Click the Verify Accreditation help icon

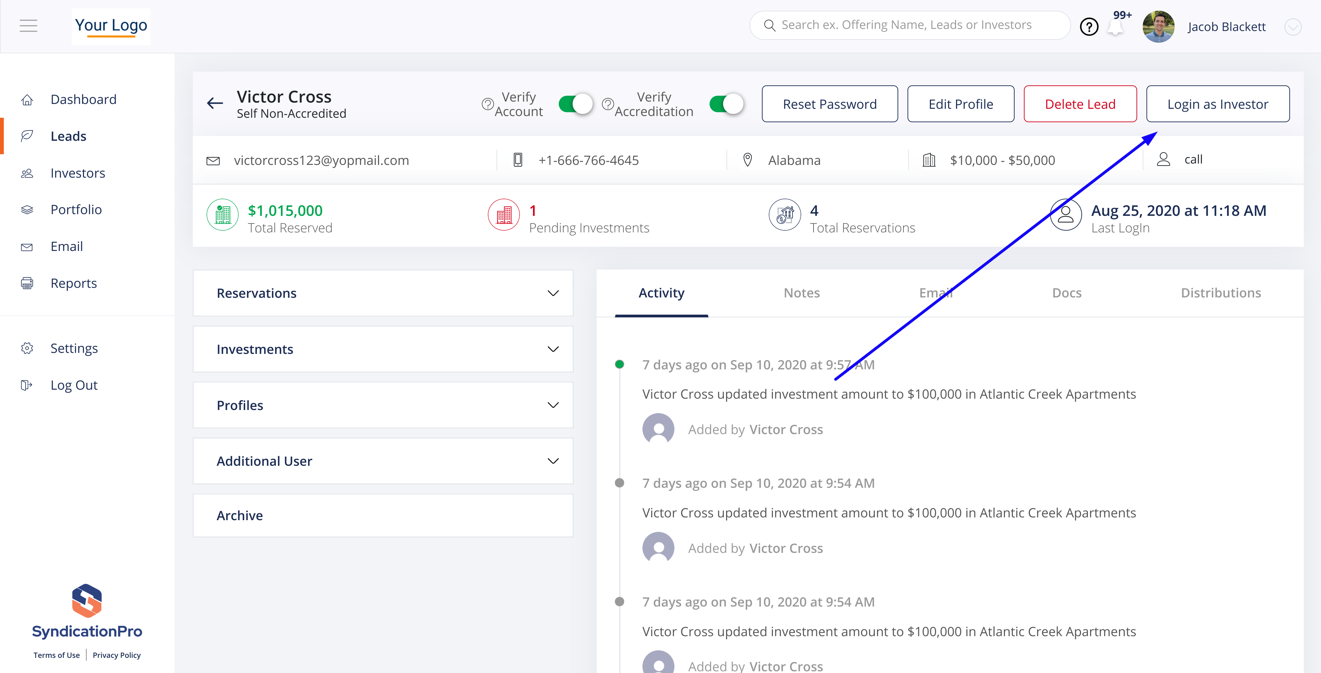click(x=608, y=104)
